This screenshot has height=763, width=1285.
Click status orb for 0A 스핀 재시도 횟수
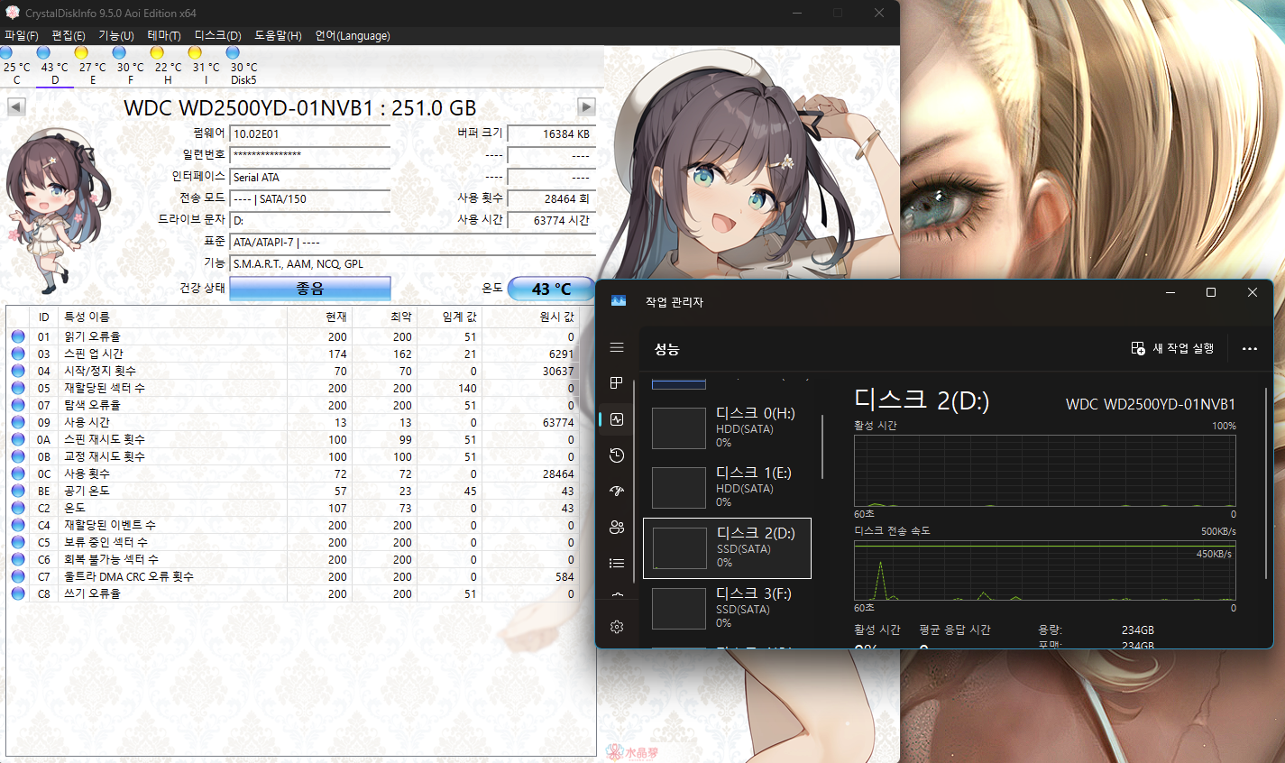[x=18, y=439]
